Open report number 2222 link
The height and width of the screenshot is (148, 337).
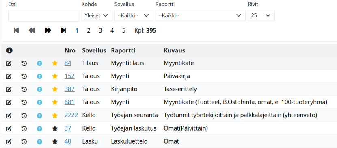(x=71, y=115)
